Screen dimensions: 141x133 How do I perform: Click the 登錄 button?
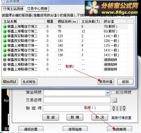(51, 117)
